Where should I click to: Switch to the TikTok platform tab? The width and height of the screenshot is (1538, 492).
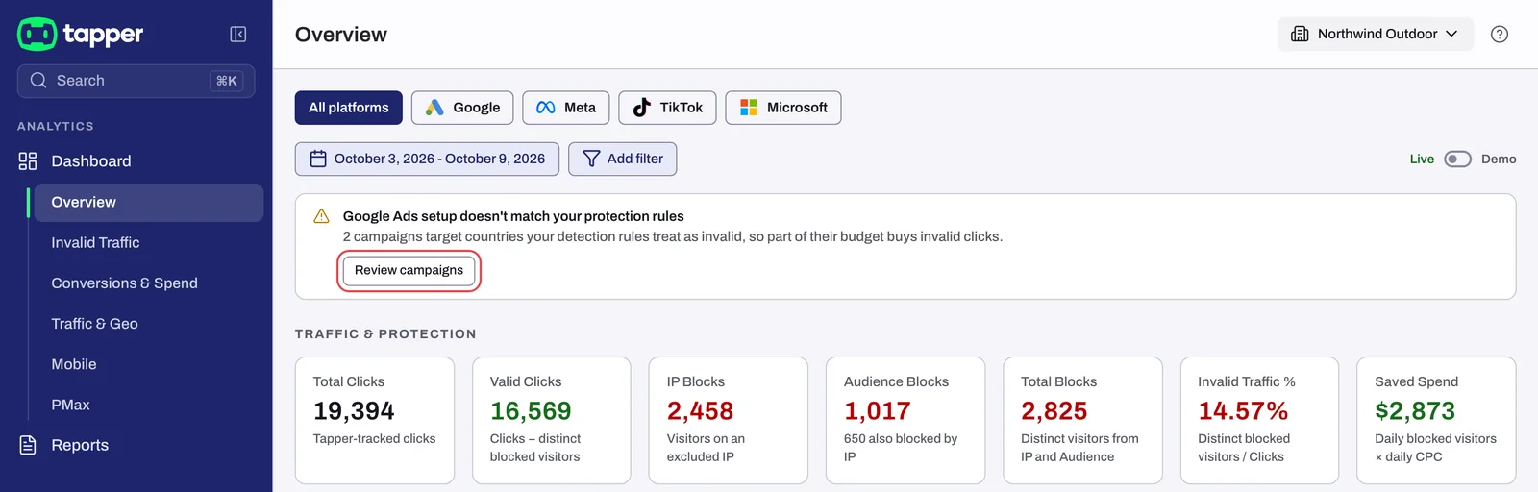(x=667, y=108)
